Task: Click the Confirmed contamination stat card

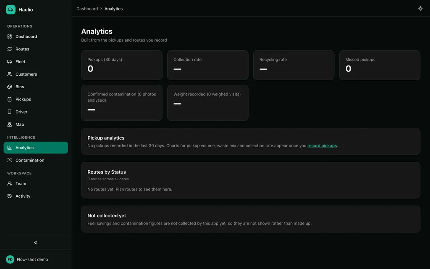Action: click(122, 103)
